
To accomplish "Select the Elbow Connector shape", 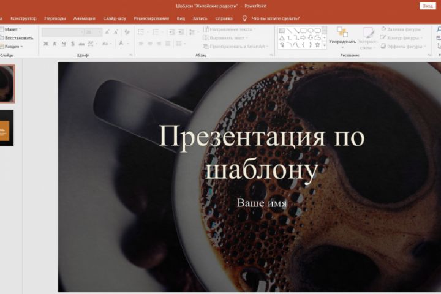I will (x=289, y=38).
